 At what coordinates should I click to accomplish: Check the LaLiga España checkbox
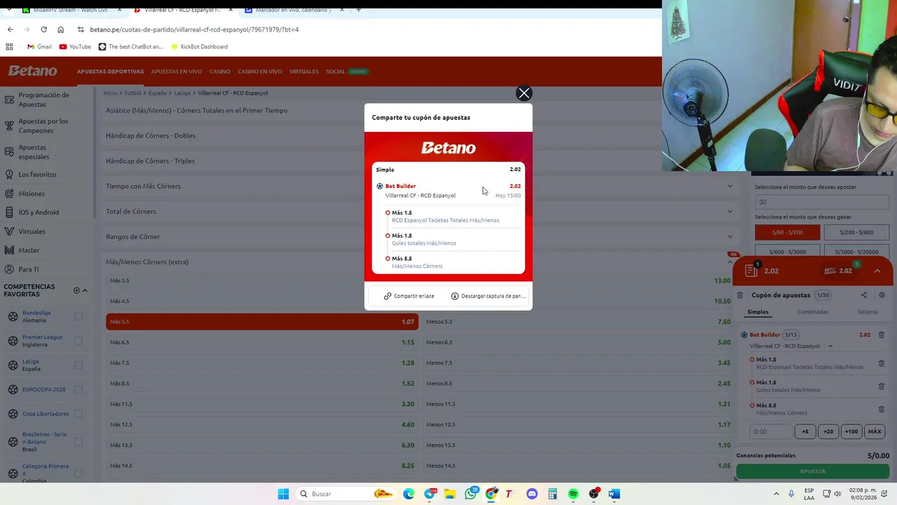tap(78, 365)
